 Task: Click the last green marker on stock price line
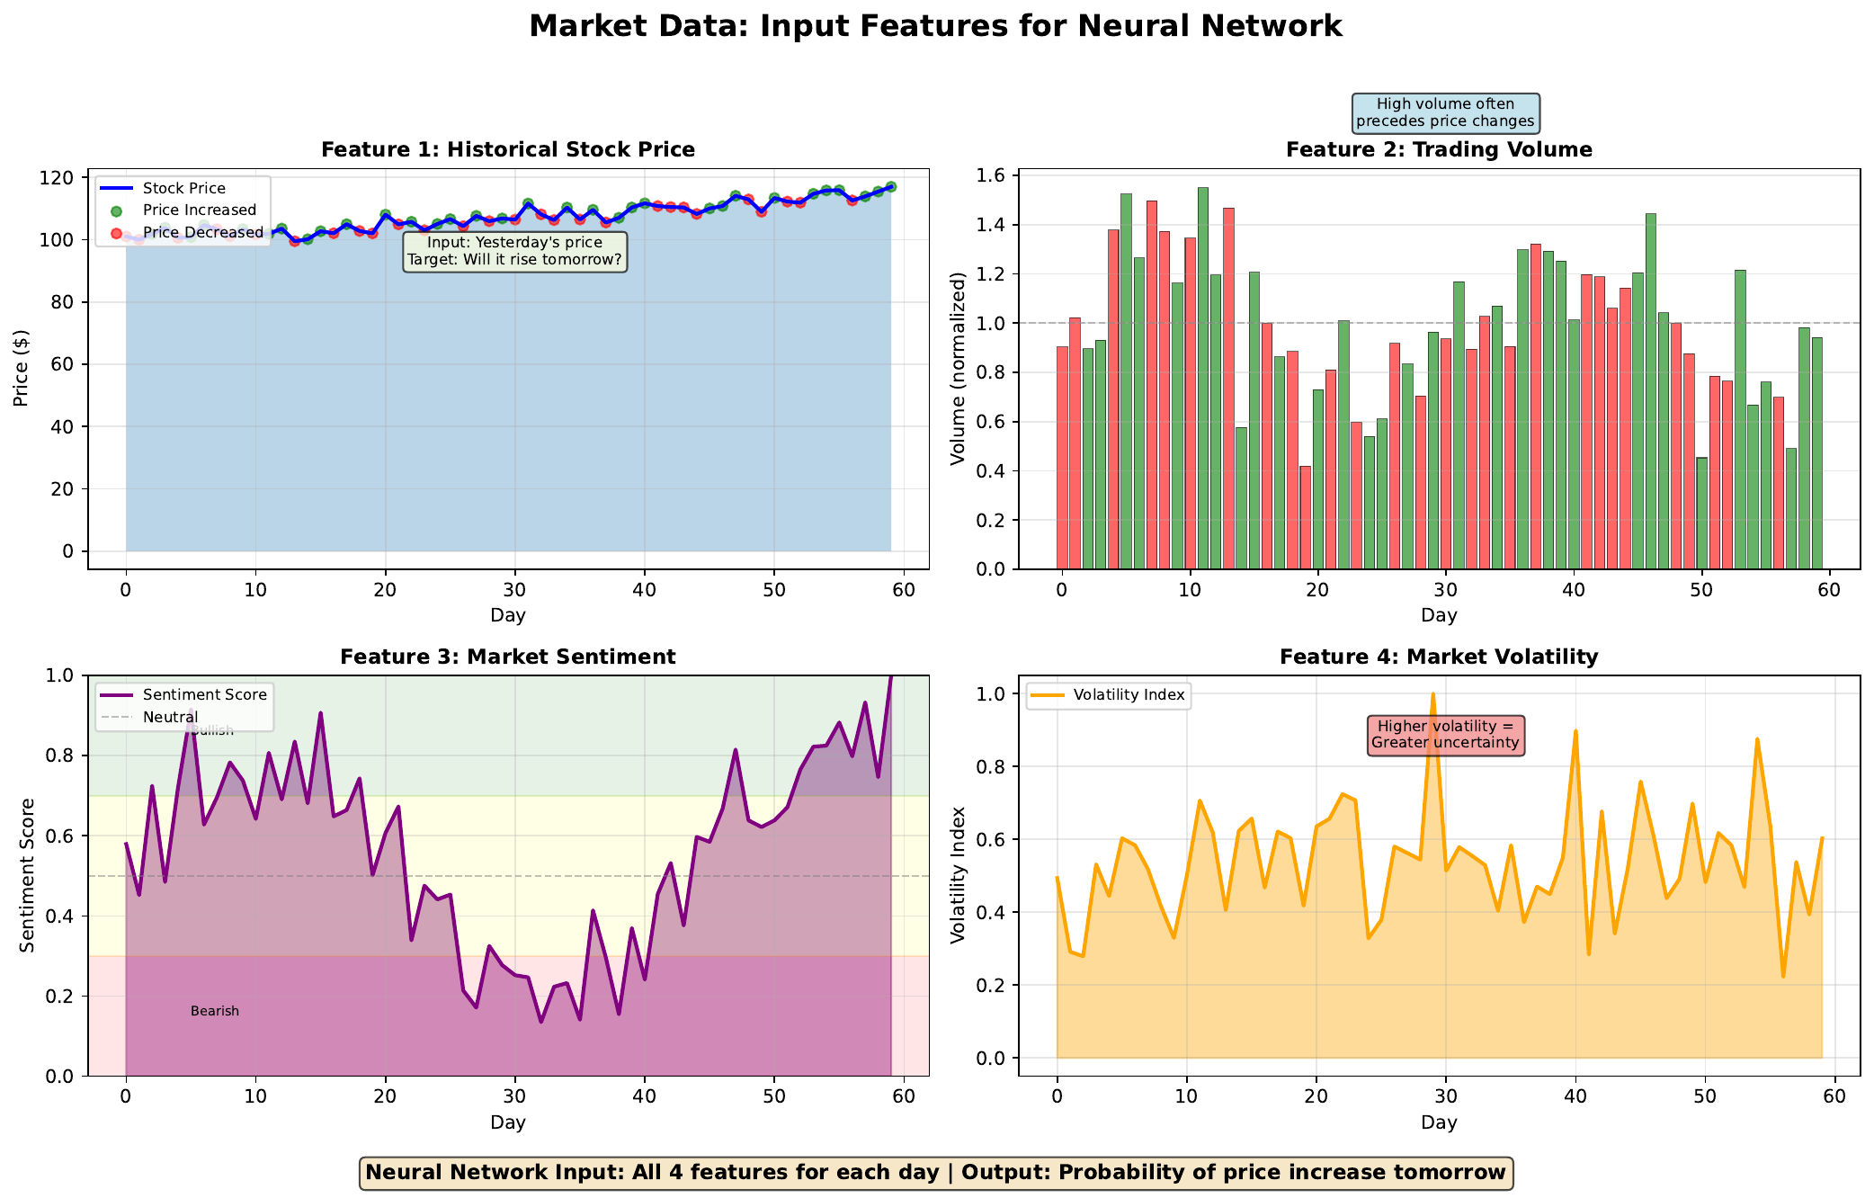890,187
